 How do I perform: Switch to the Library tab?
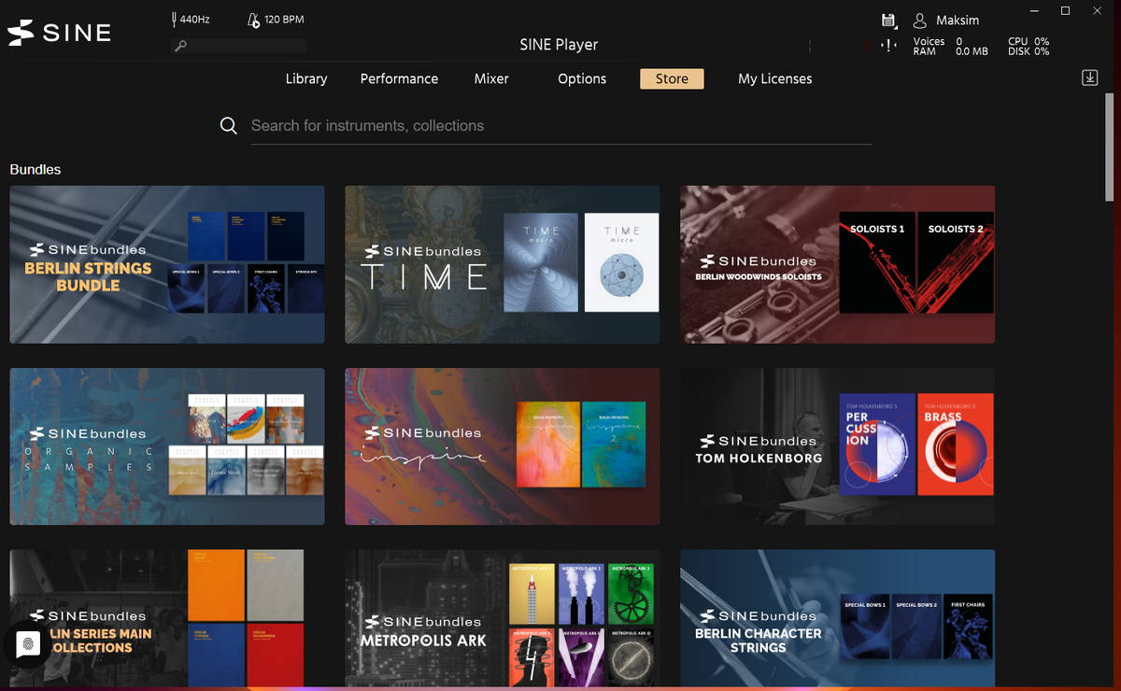point(306,78)
